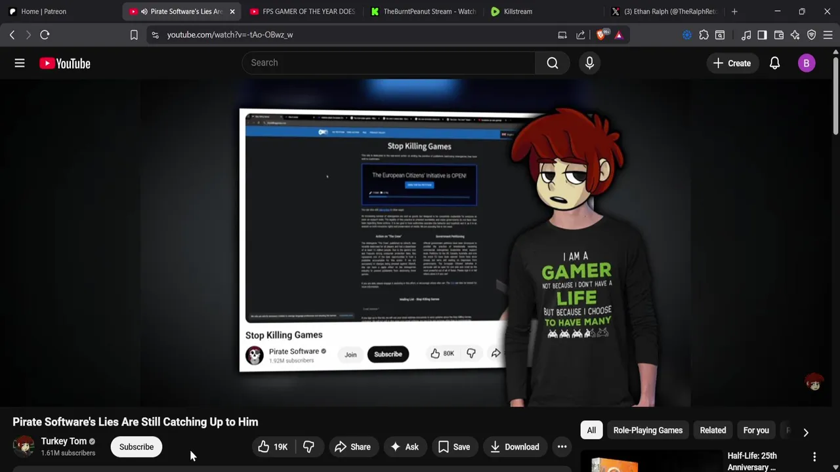This screenshot has width=840, height=472.
Task: View site information in address bar
Action: (155, 35)
